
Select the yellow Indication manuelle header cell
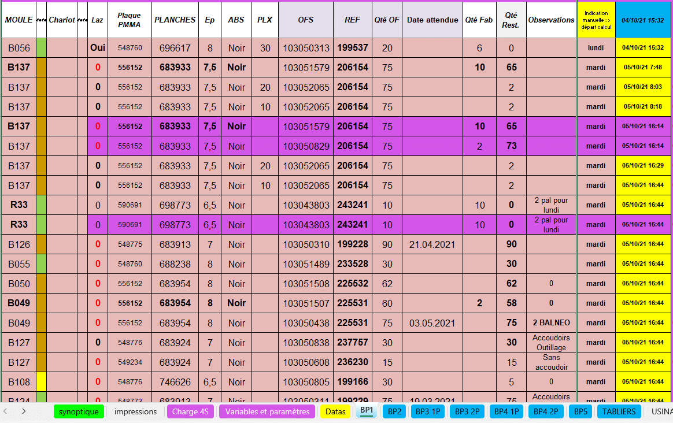(x=596, y=20)
